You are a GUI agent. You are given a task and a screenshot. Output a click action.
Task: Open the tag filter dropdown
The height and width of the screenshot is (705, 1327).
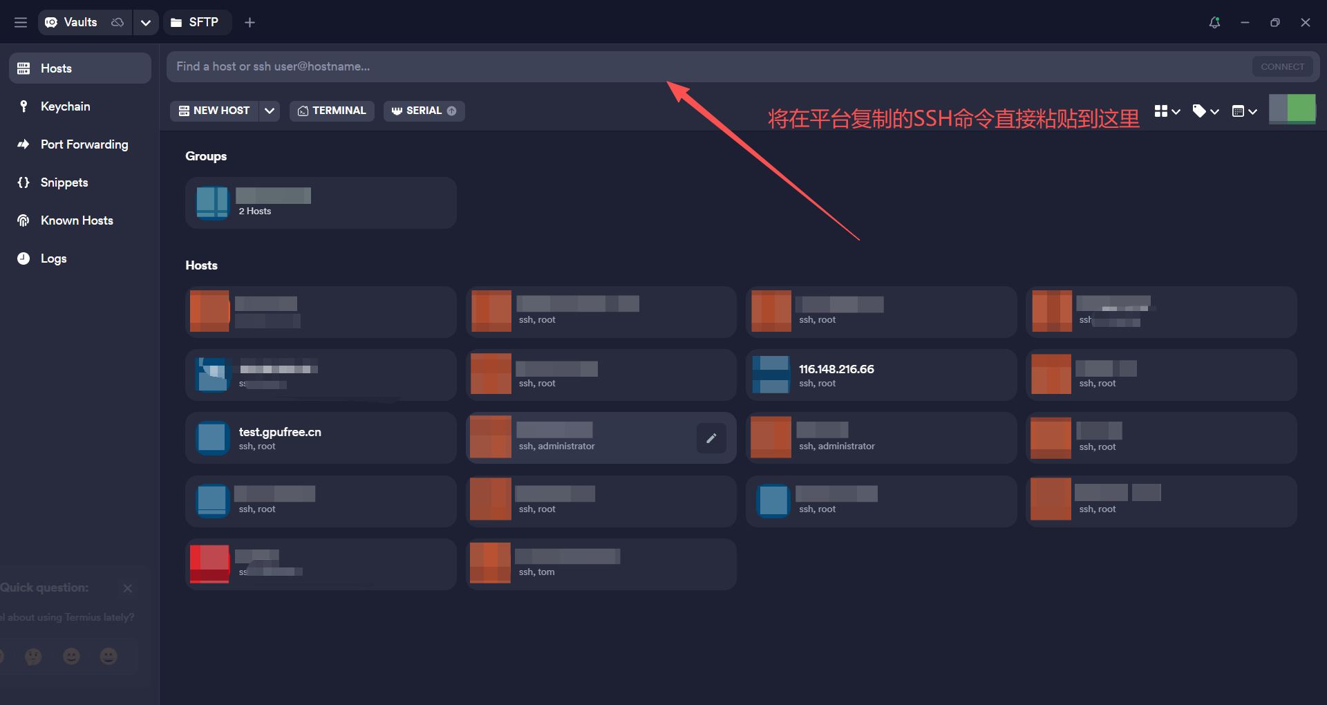(1205, 111)
